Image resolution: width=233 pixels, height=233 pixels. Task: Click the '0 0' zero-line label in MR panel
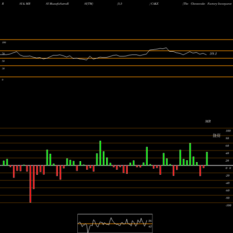click(228, 168)
